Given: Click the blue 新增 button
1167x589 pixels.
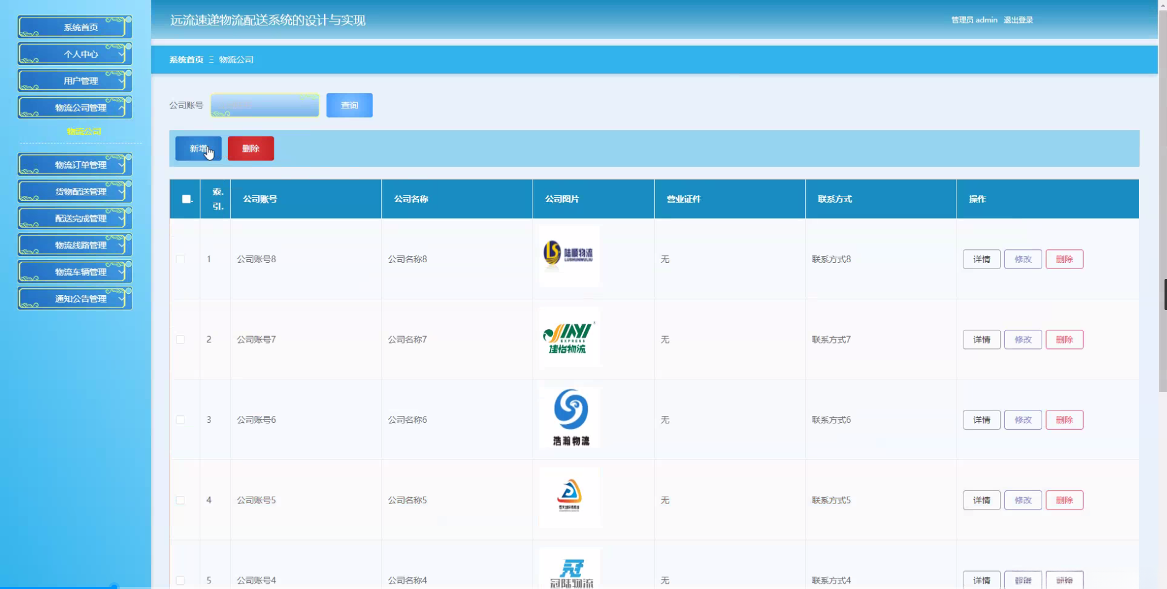Looking at the screenshot, I should pos(198,148).
